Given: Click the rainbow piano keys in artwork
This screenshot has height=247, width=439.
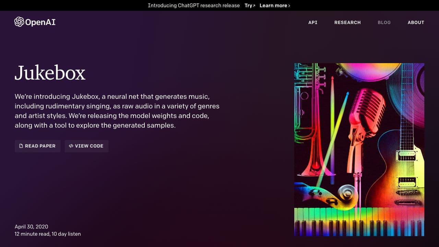Looking at the screenshot, I should click(x=359, y=221).
